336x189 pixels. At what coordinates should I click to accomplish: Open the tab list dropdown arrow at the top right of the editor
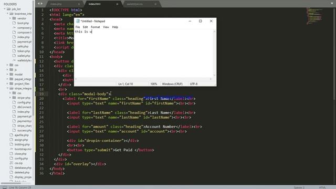click(x=332, y=4)
